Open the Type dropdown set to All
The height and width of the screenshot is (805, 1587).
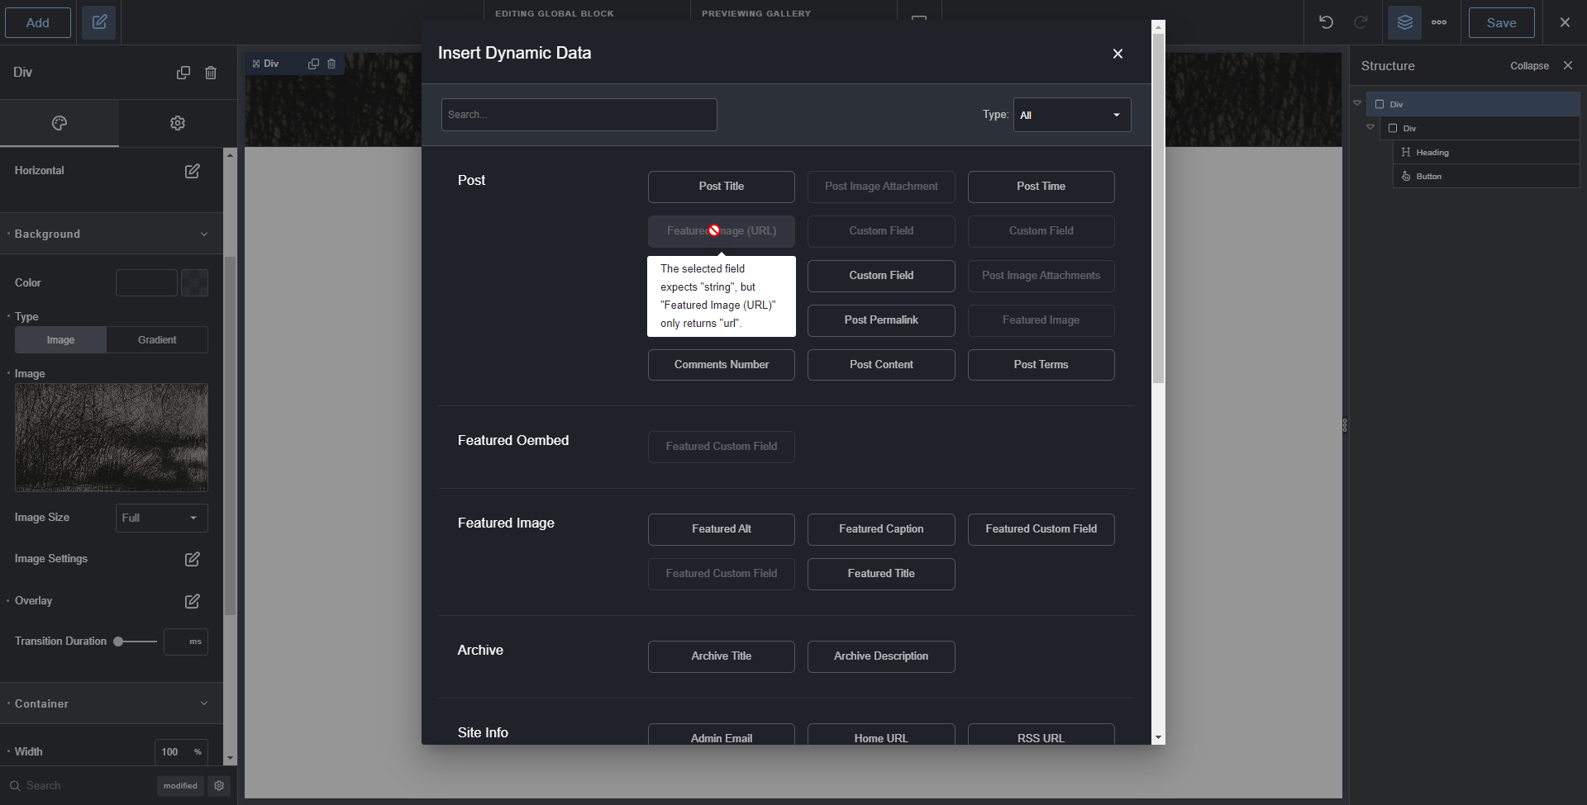click(1070, 115)
